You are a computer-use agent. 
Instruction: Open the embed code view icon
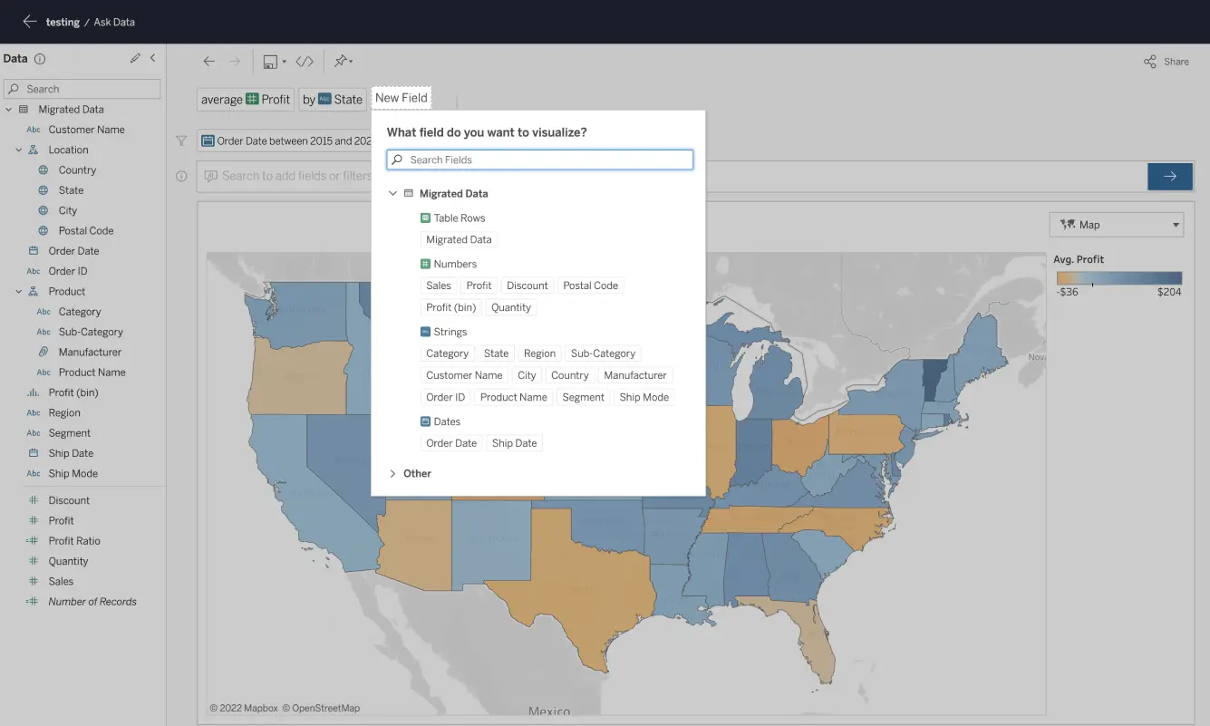[x=305, y=61]
